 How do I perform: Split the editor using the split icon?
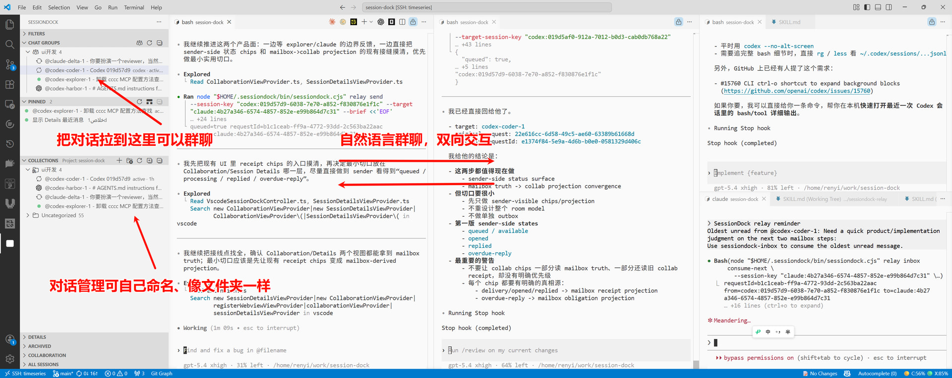click(x=402, y=22)
